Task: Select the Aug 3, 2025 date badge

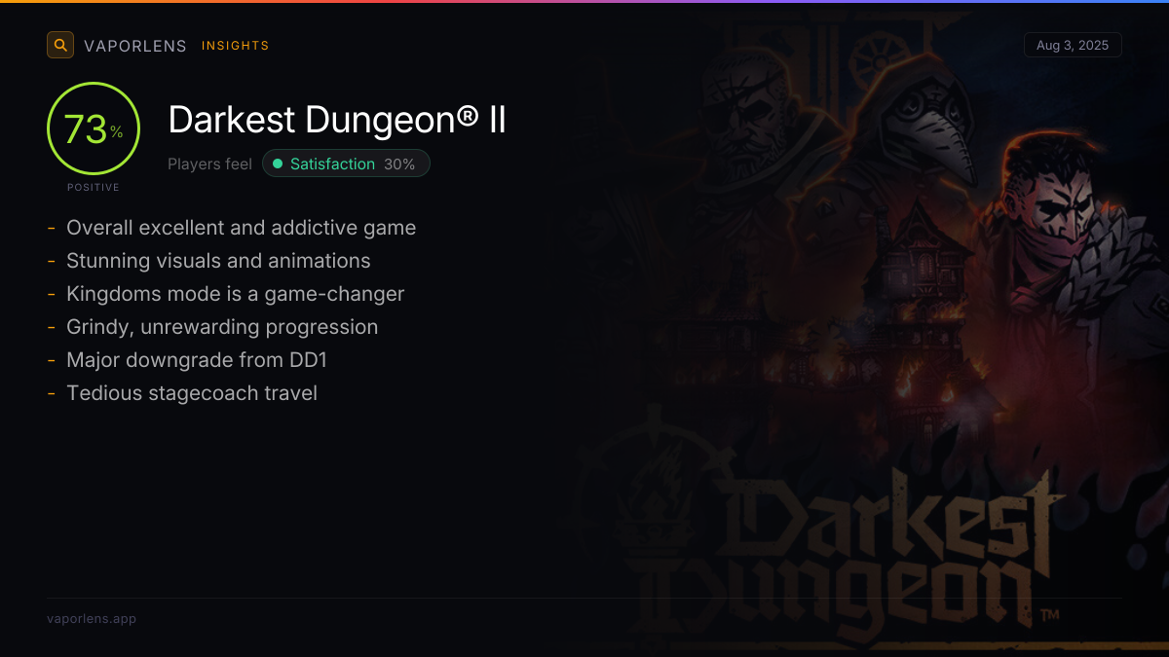Action: point(1073,45)
